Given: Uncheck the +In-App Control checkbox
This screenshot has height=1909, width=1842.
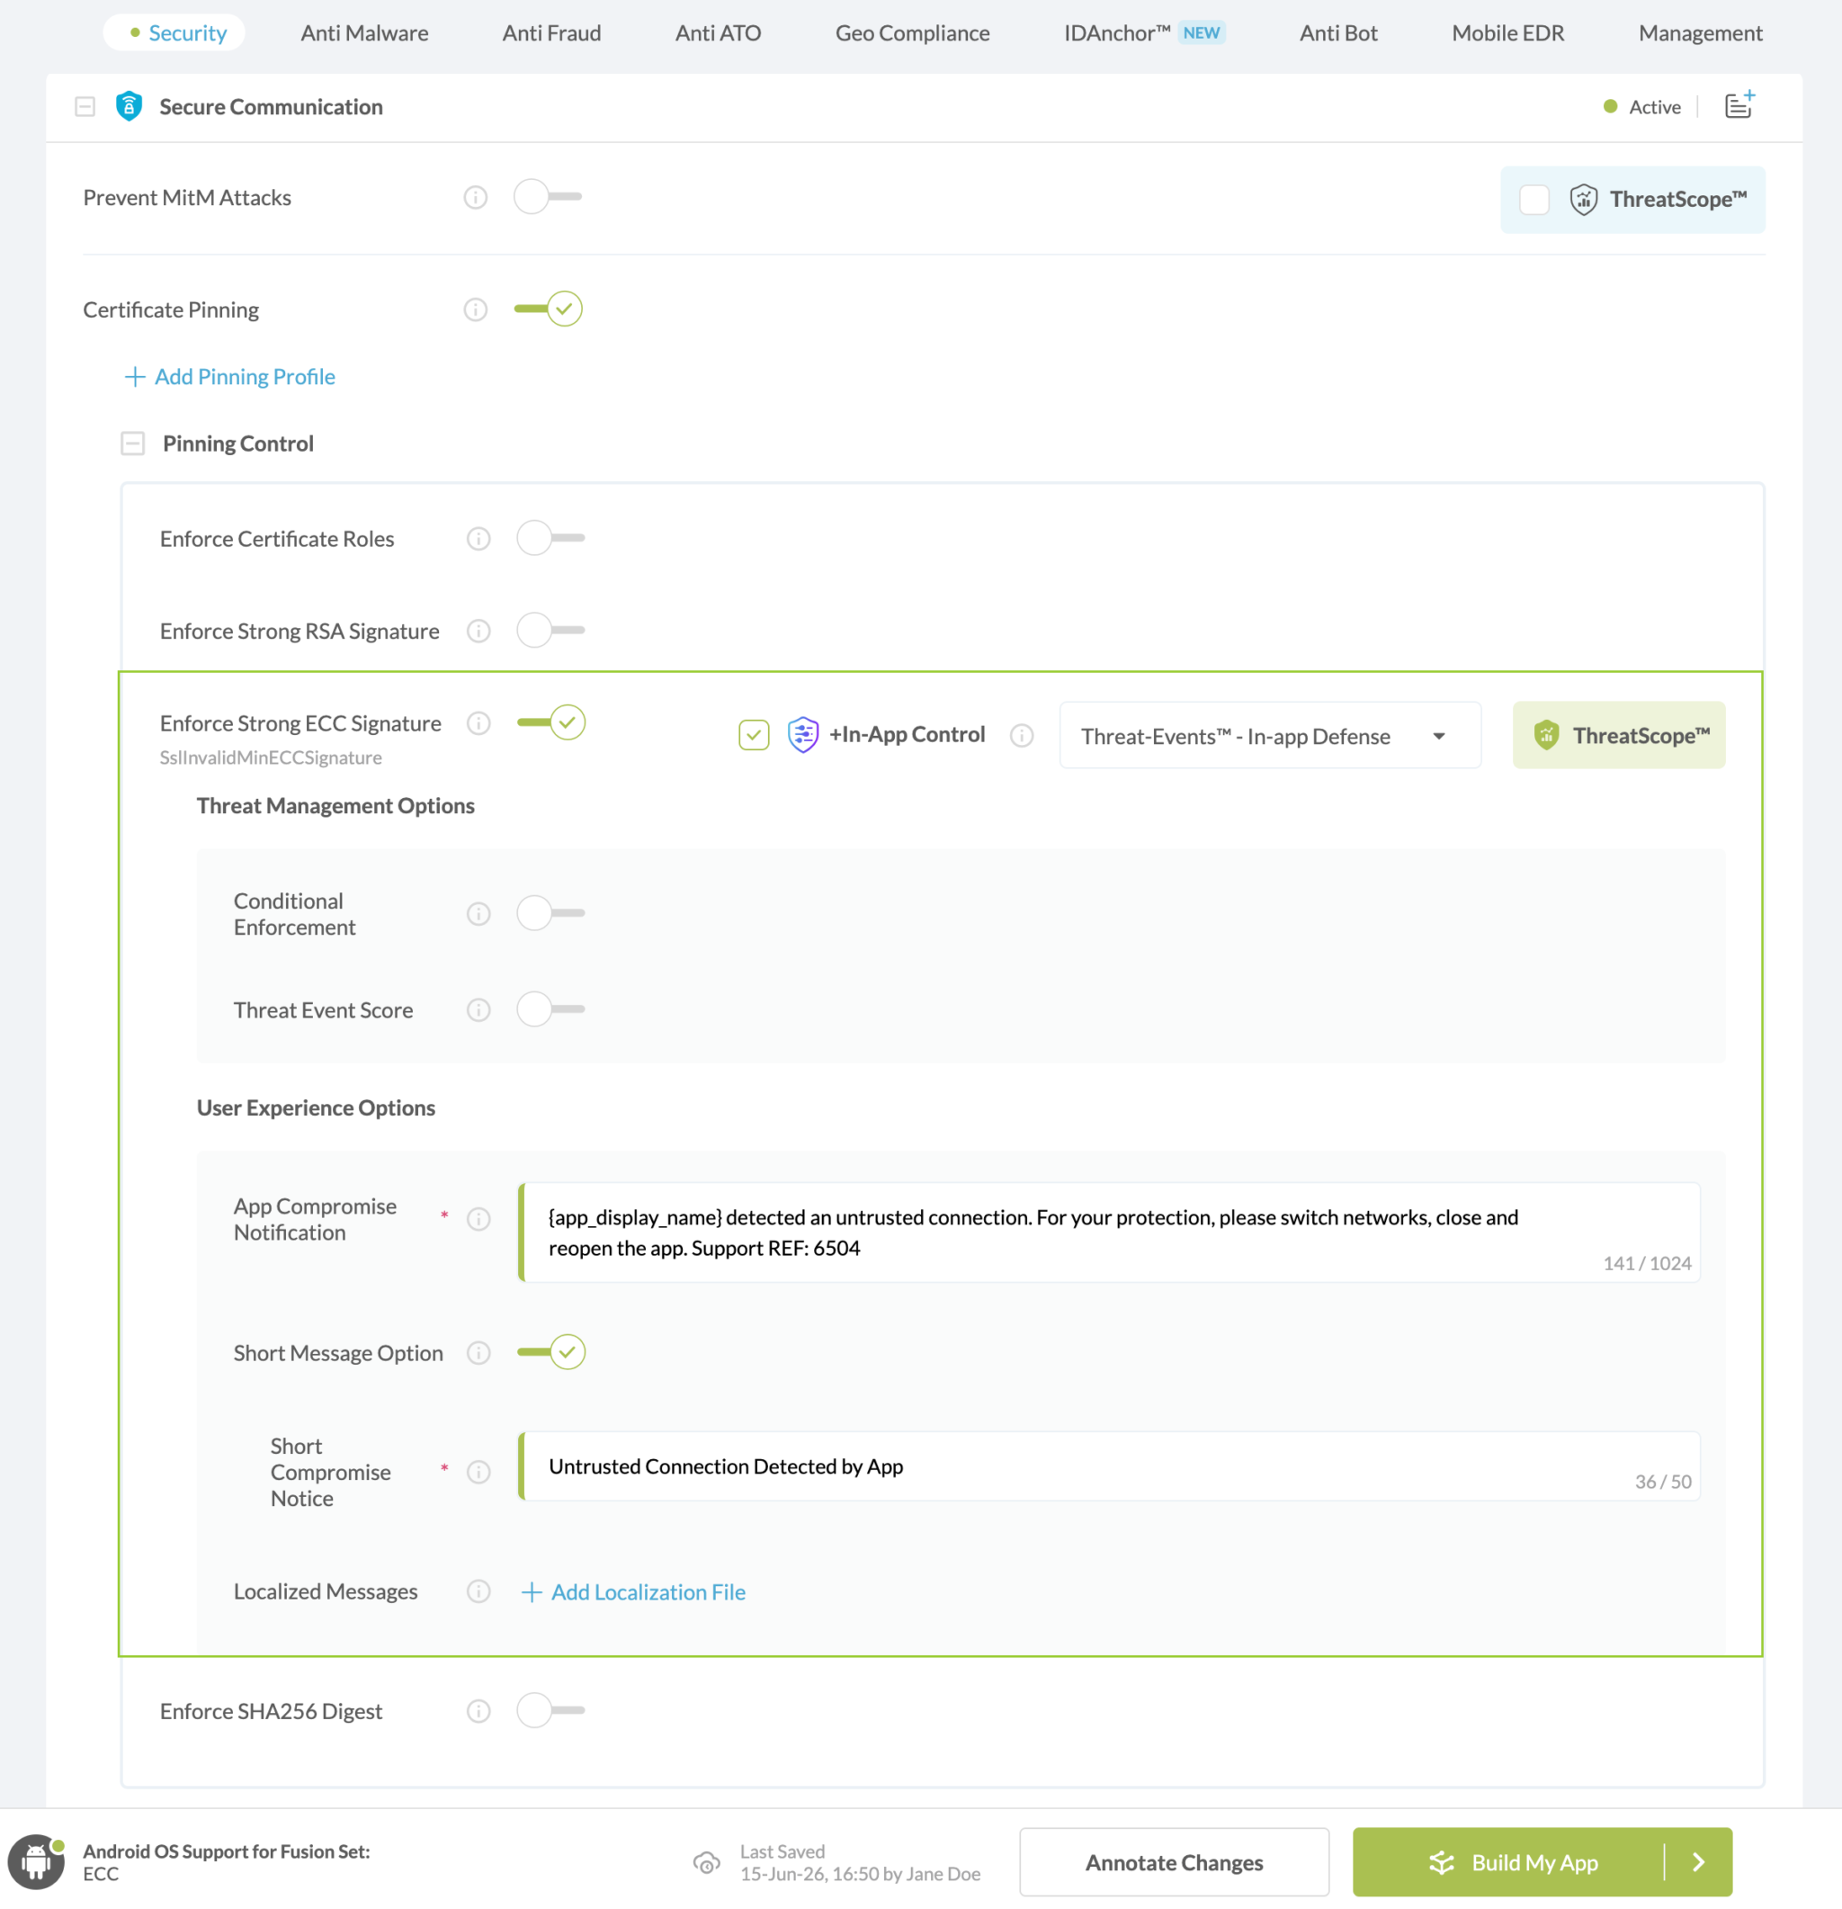Looking at the screenshot, I should (754, 735).
